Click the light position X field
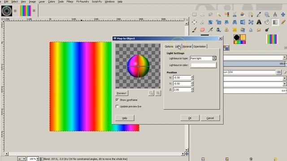 tap(182, 77)
